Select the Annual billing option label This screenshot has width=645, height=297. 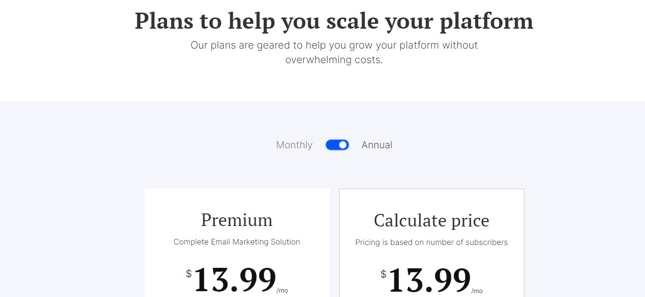point(377,145)
